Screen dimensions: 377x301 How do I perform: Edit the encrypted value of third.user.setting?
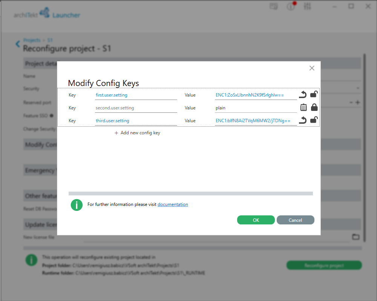click(x=256, y=121)
